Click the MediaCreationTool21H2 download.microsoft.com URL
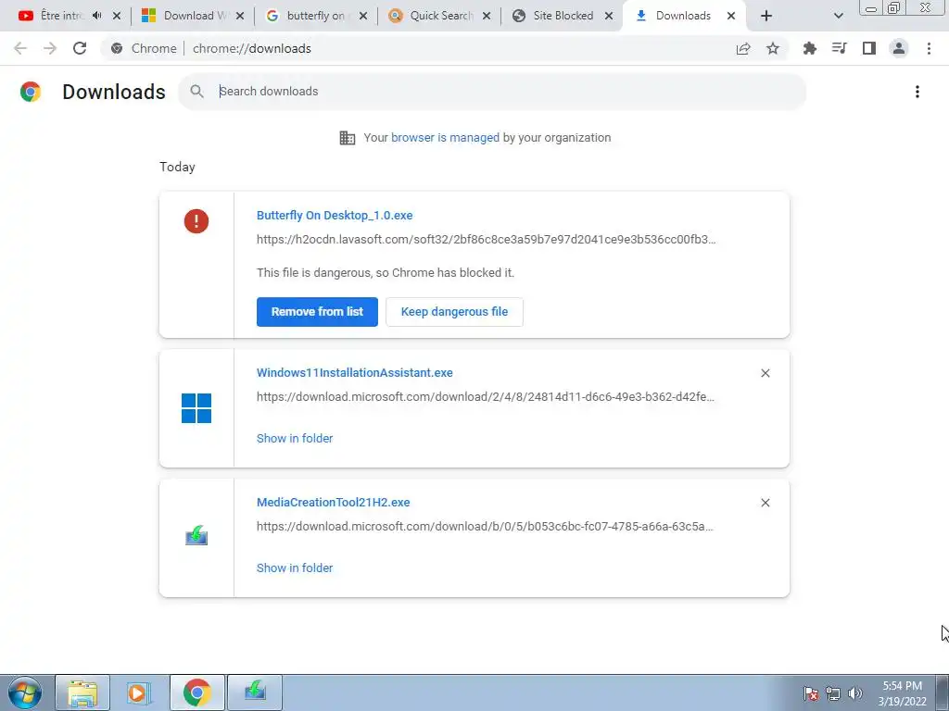Image resolution: width=949 pixels, height=711 pixels. 485,527
